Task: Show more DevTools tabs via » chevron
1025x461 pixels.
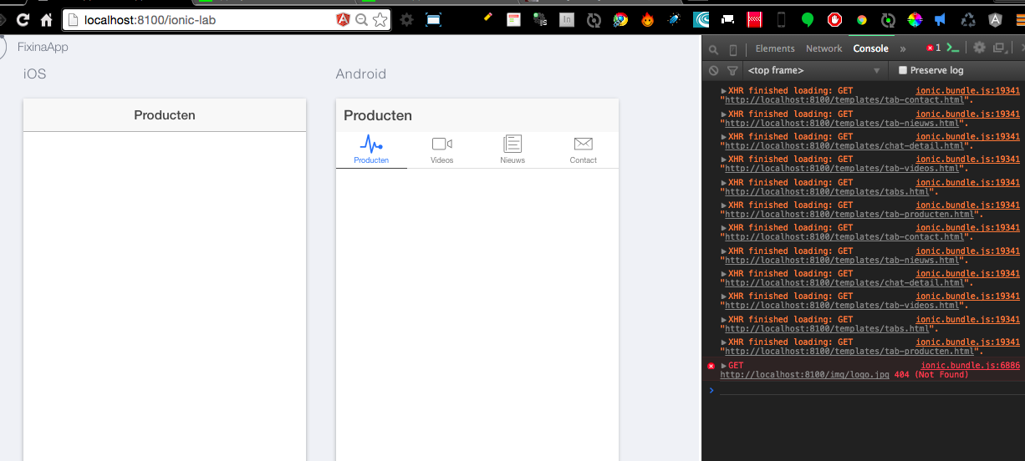Action: (x=903, y=48)
